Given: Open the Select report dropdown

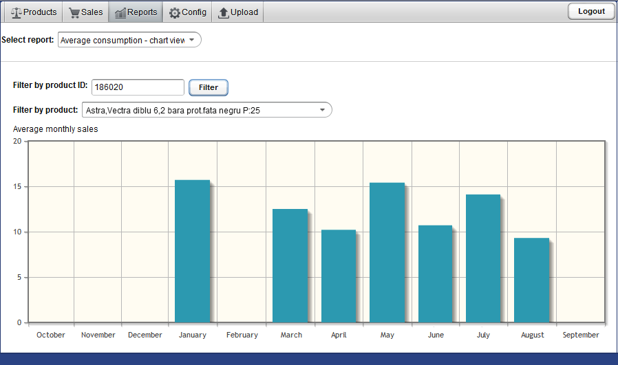Looking at the screenshot, I should point(129,40).
